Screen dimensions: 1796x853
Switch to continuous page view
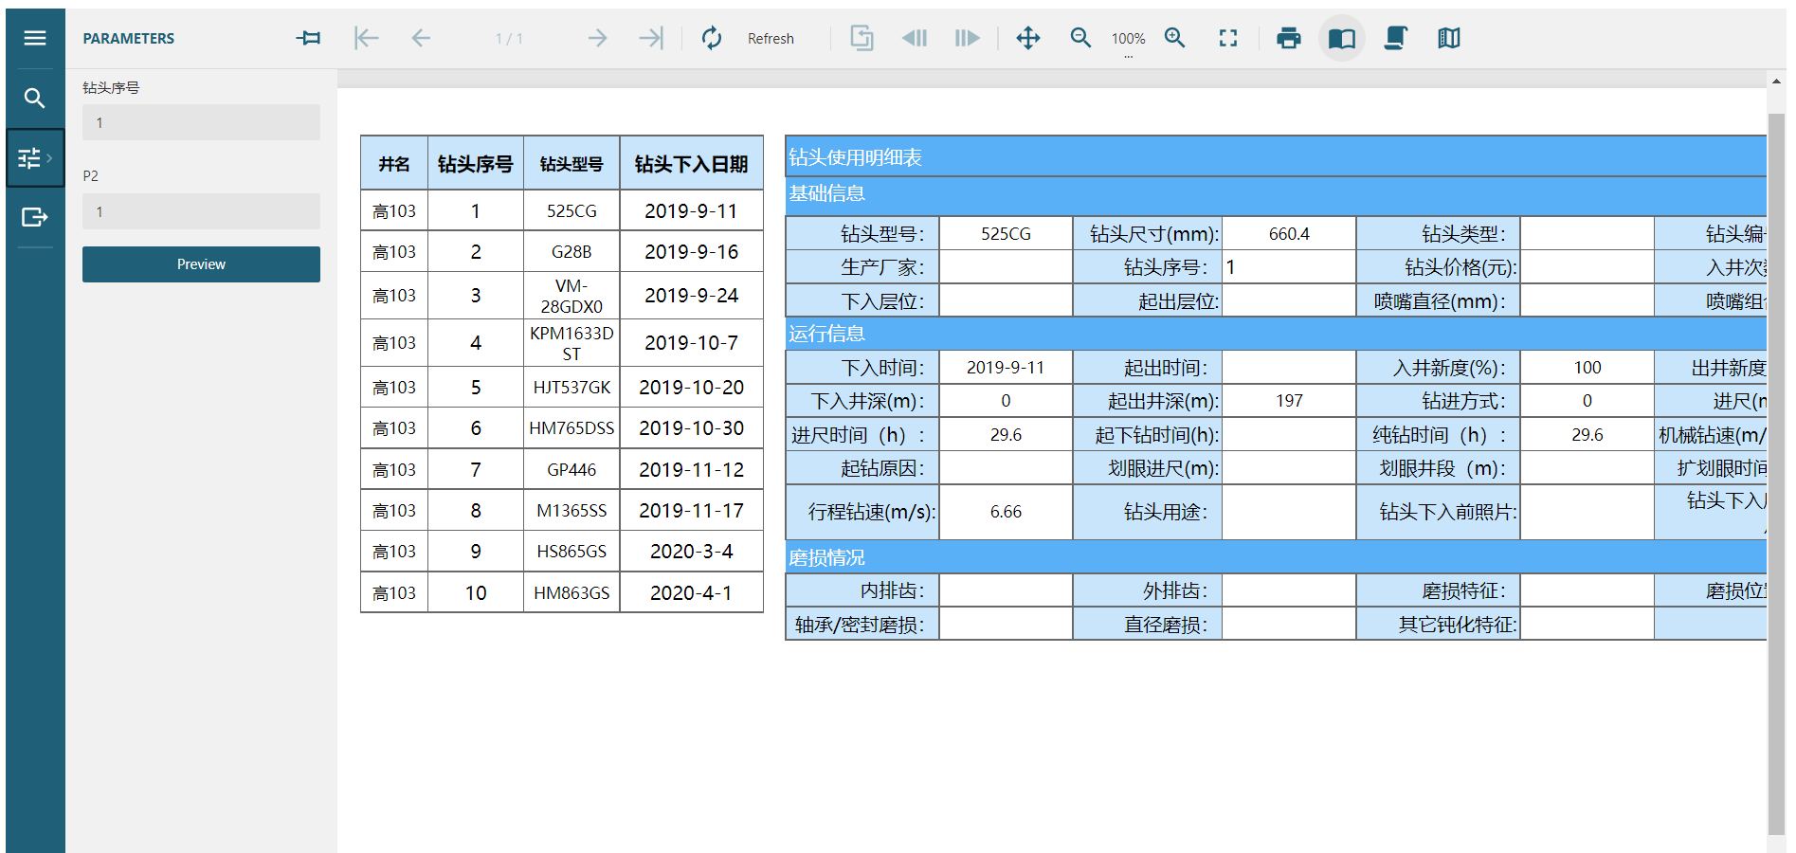coord(1395,38)
